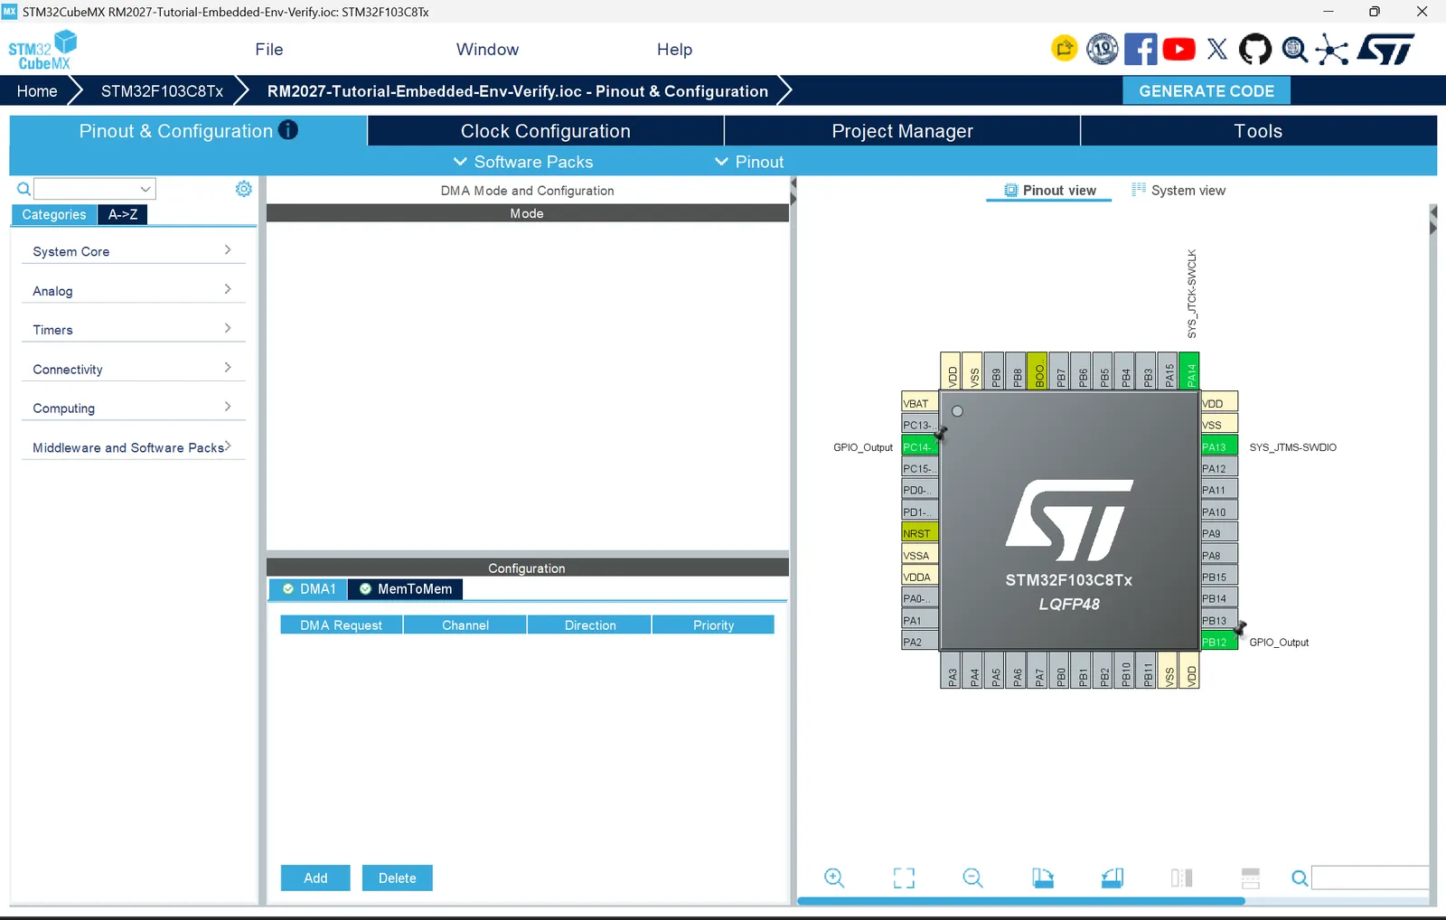The height and width of the screenshot is (920, 1446).
Task: Open the yellow feedback notification icon
Action: click(x=1065, y=49)
